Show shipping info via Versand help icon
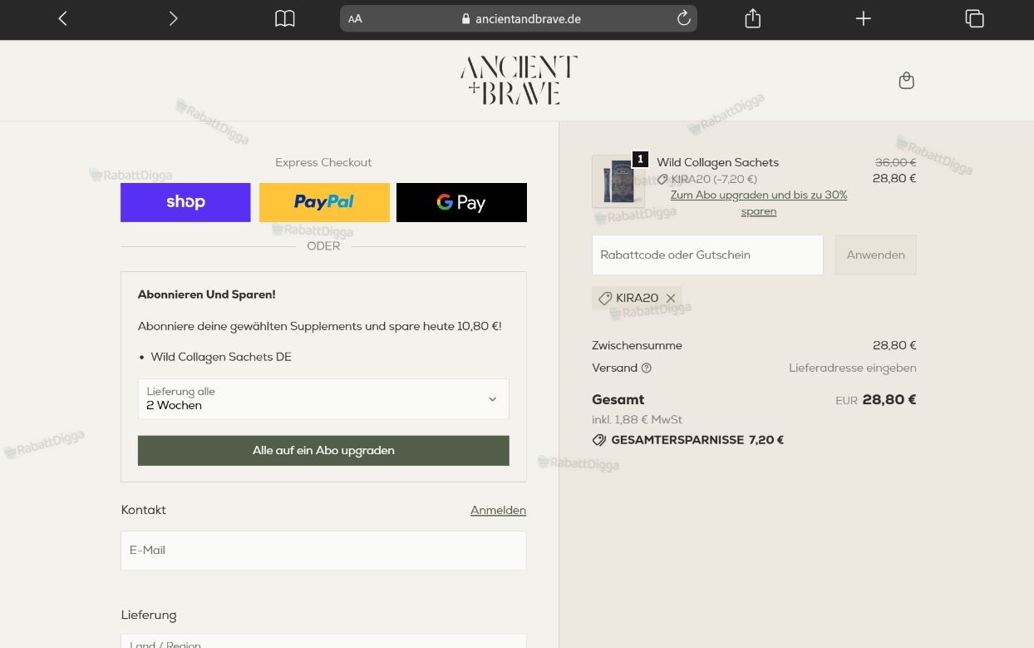 (647, 369)
